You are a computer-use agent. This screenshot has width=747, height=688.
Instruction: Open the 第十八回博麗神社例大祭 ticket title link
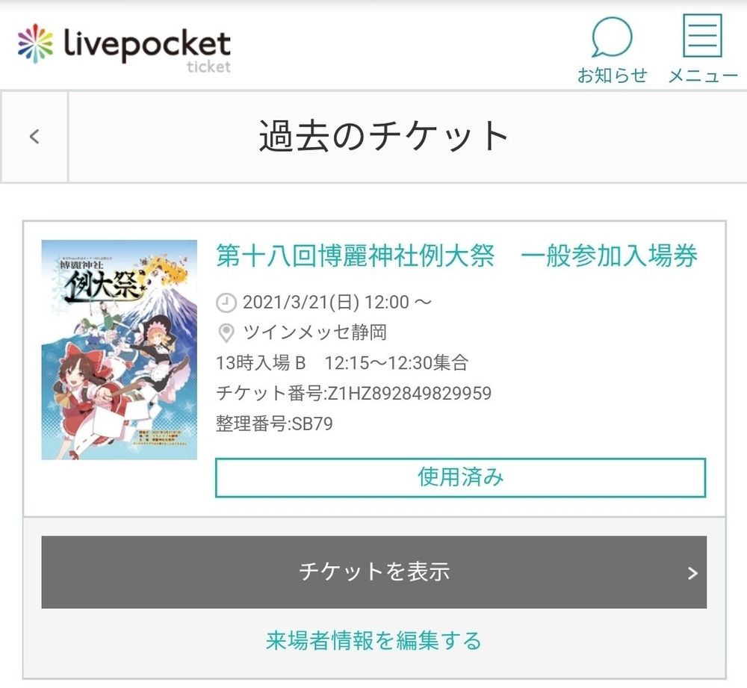click(456, 255)
